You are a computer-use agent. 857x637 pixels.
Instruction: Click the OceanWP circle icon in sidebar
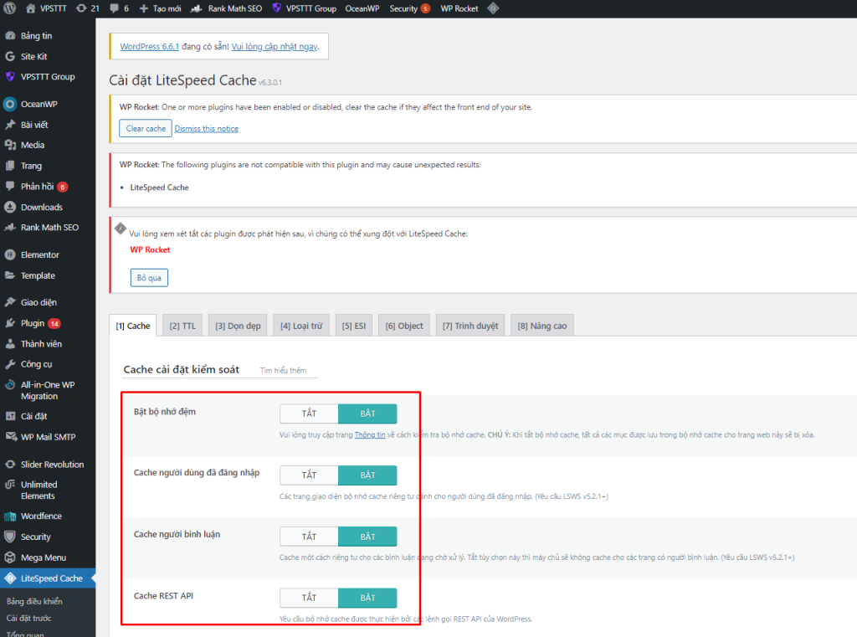point(10,104)
